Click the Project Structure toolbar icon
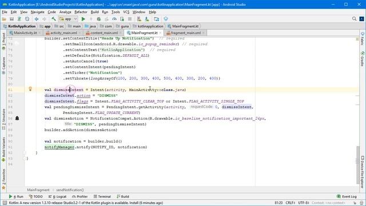The width and height of the screenshot is (366, 206). coord(156,19)
